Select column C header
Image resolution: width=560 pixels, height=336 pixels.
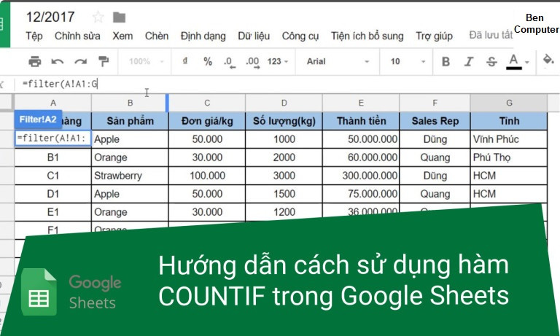pyautogui.click(x=207, y=103)
